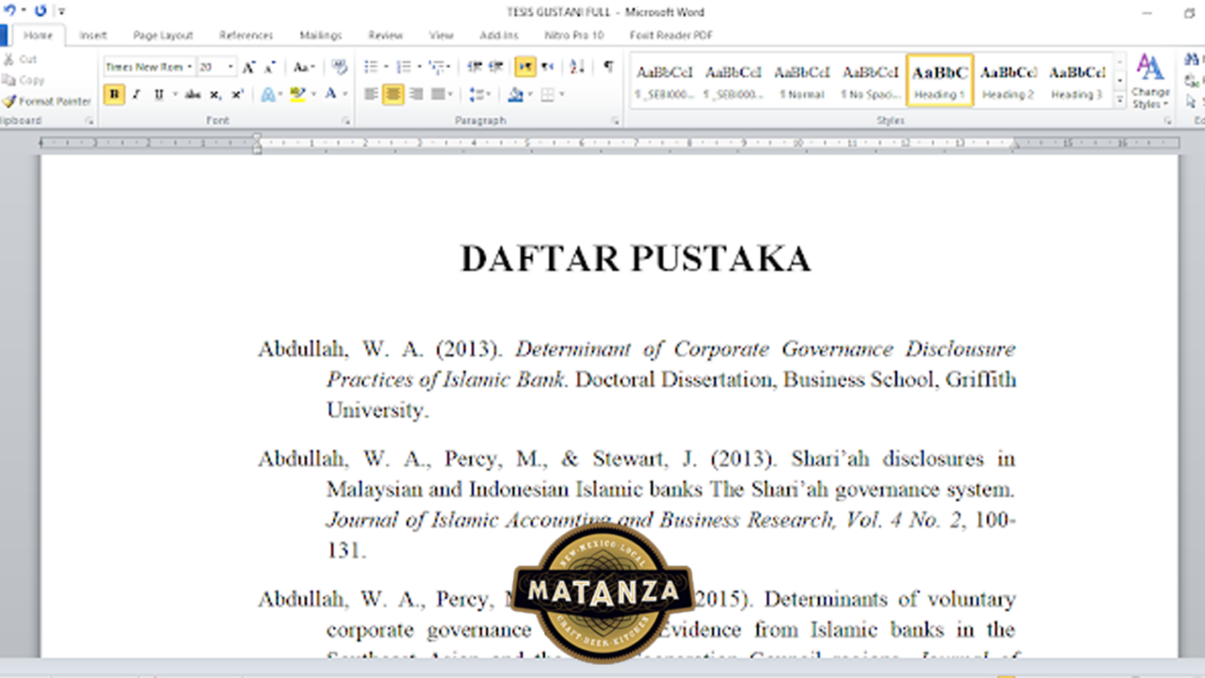Click the Shading paint bucket icon

pos(514,94)
